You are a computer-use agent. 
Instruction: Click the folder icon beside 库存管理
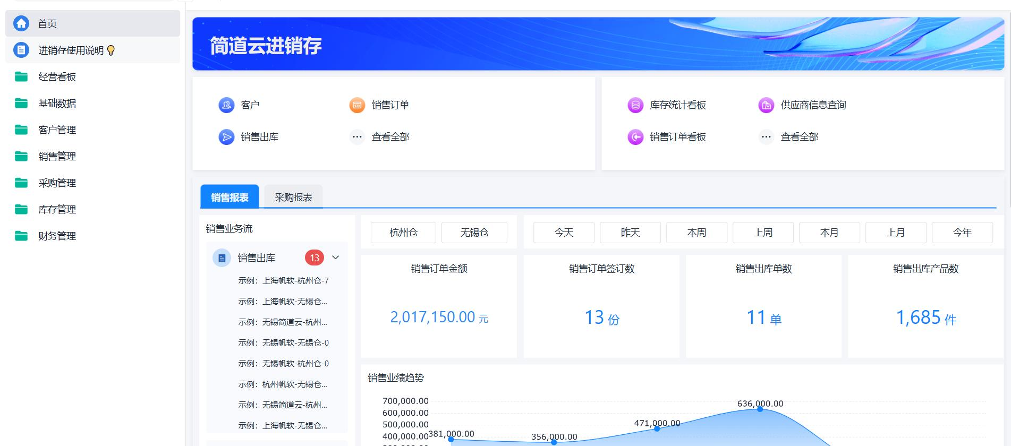[x=21, y=209]
